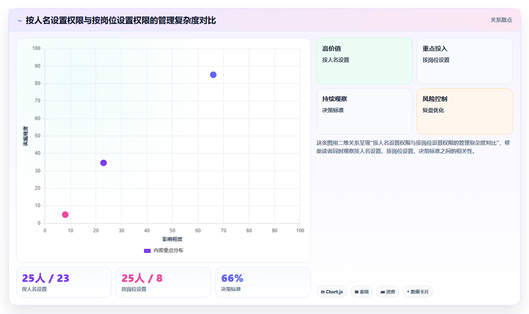This screenshot has width=529, height=314.
Task: Click the 66% stat card
Action: [263, 282]
